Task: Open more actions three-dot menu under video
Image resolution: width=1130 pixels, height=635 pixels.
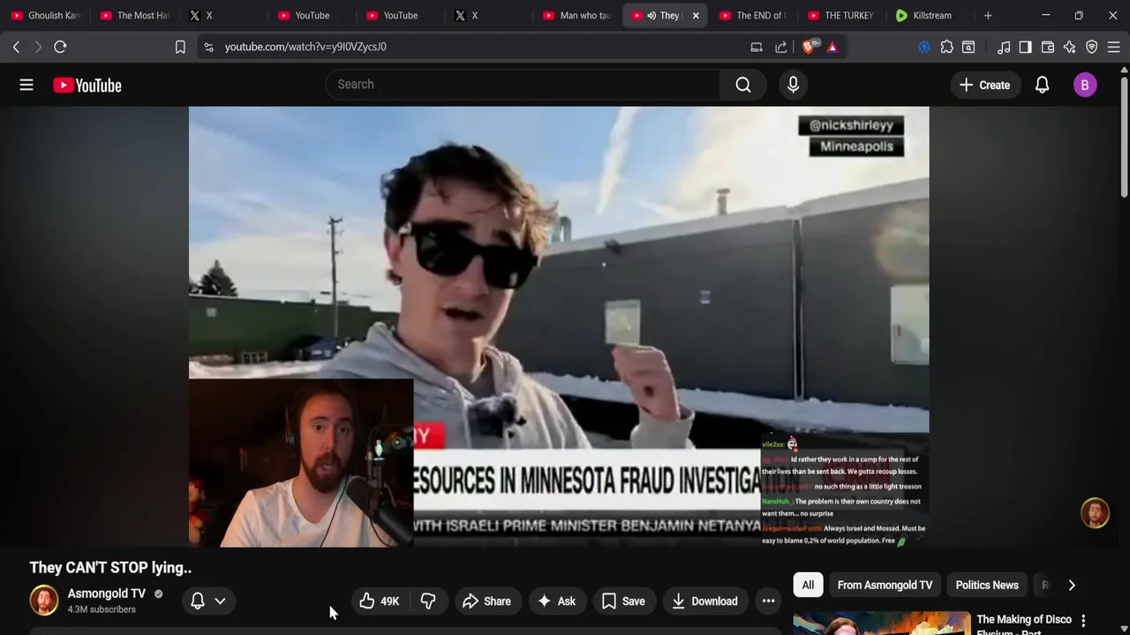Action: [x=769, y=601]
